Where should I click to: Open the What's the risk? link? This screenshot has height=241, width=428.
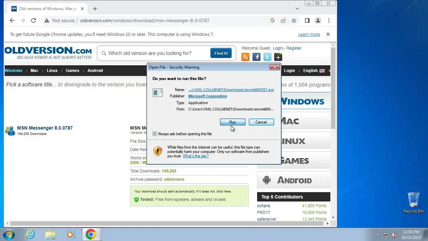tap(196, 156)
